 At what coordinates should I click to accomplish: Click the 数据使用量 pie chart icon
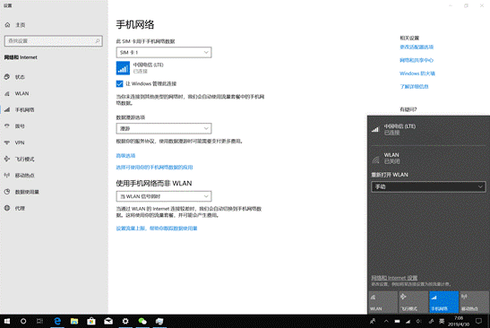coord(7,192)
